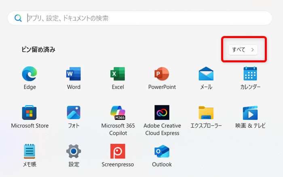Open the フォト photos app
The image size is (283, 177).
pyautogui.click(x=74, y=113)
